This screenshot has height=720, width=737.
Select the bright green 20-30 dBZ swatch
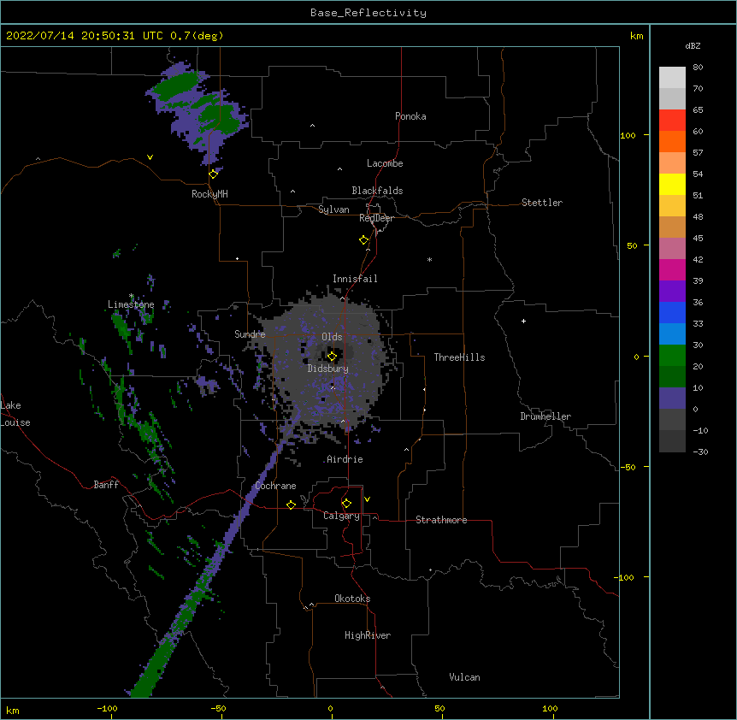pos(672,356)
